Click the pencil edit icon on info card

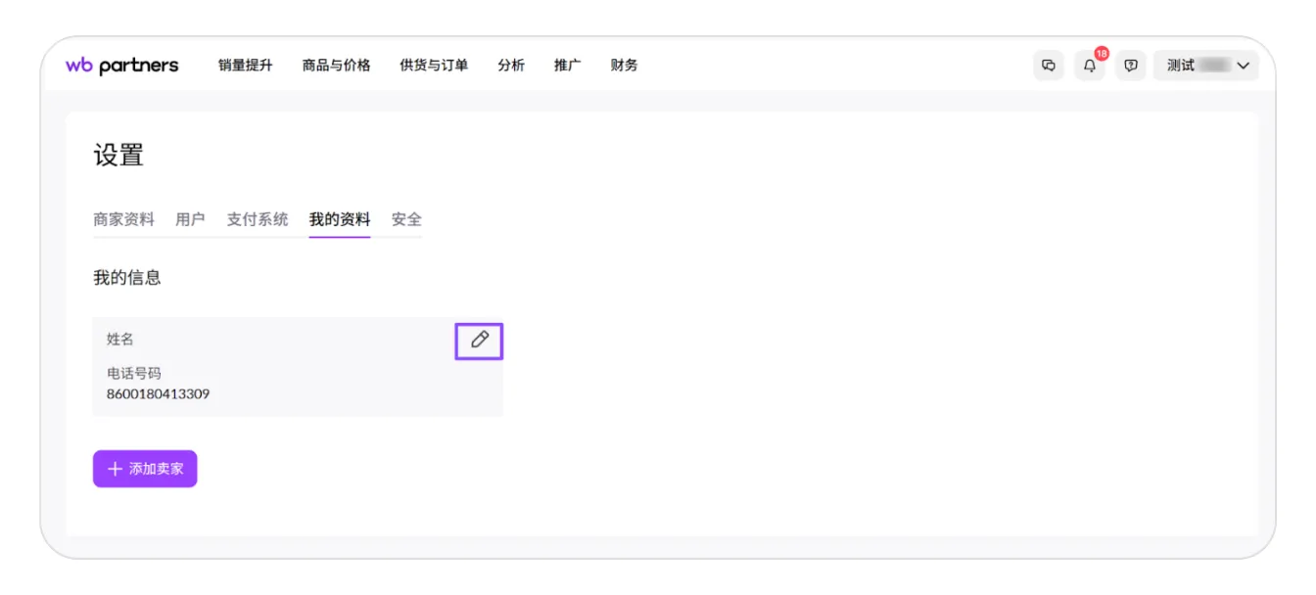tap(479, 341)
